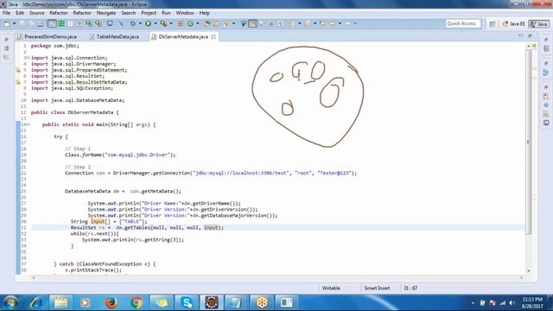
Task: Open the Edit menu
Action: [20, 13]
